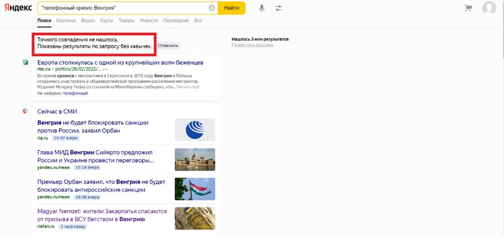This screenshot has width=504, height=248.
Task: Clear the search query with the X icon
Action: tap(212, 8)
